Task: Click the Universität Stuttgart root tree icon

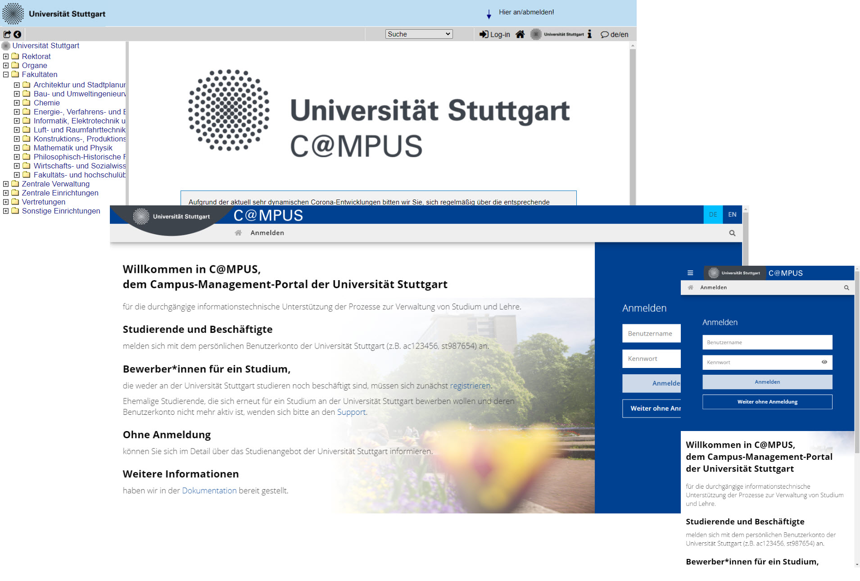Action: tap(6, 45)
